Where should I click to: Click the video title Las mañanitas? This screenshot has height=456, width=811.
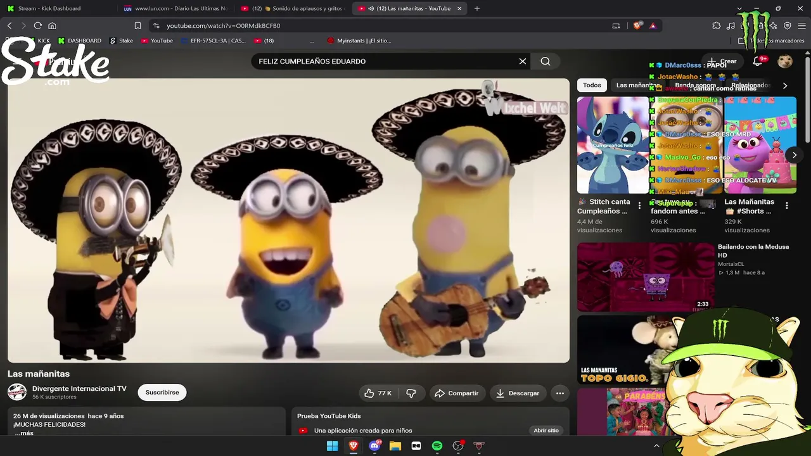[39, 374]
